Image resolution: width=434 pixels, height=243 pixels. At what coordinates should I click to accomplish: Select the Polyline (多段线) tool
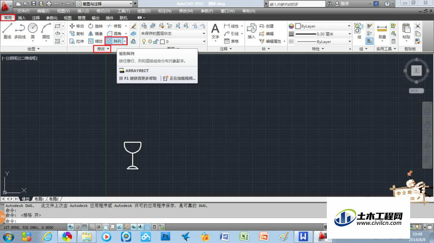(x=20, y=31)
